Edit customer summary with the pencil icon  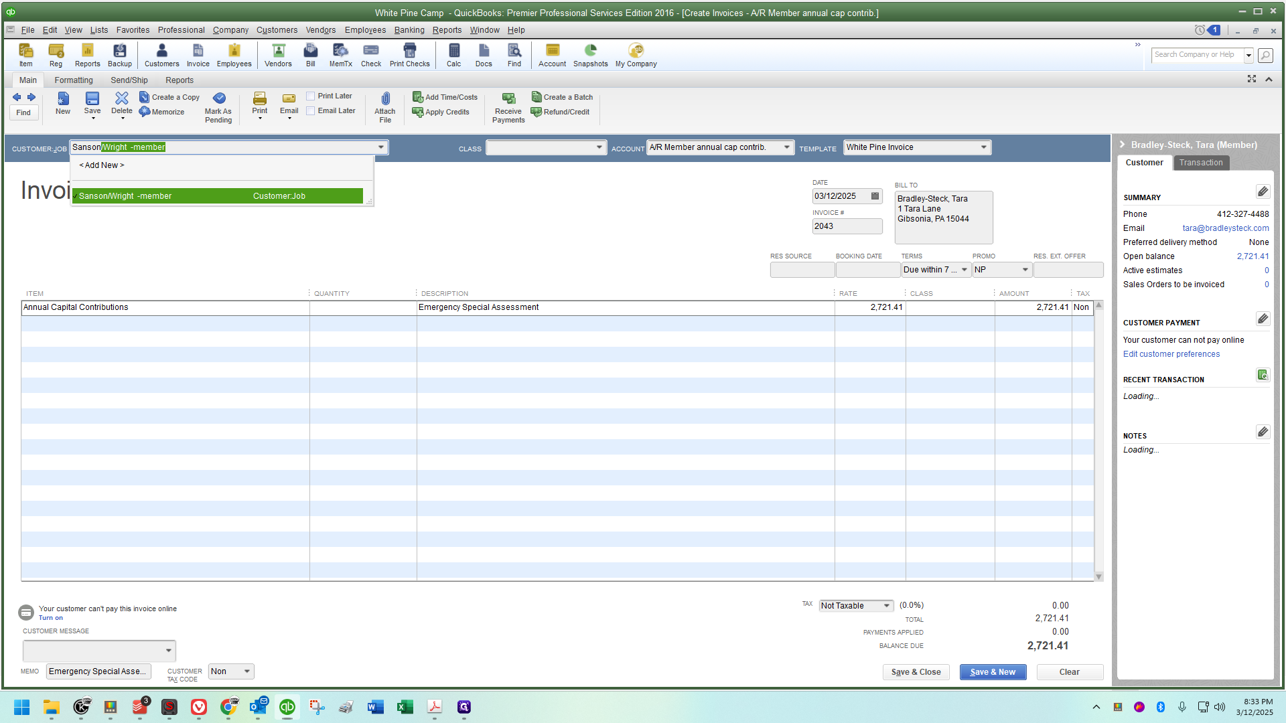click(x=1263, y=192)
